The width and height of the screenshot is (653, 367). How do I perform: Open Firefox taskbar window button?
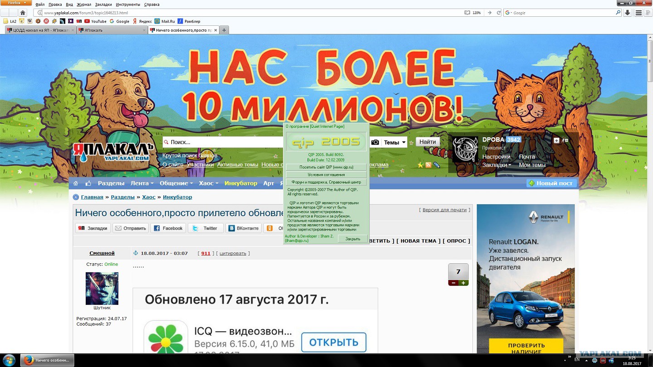[x=48, y=360]
